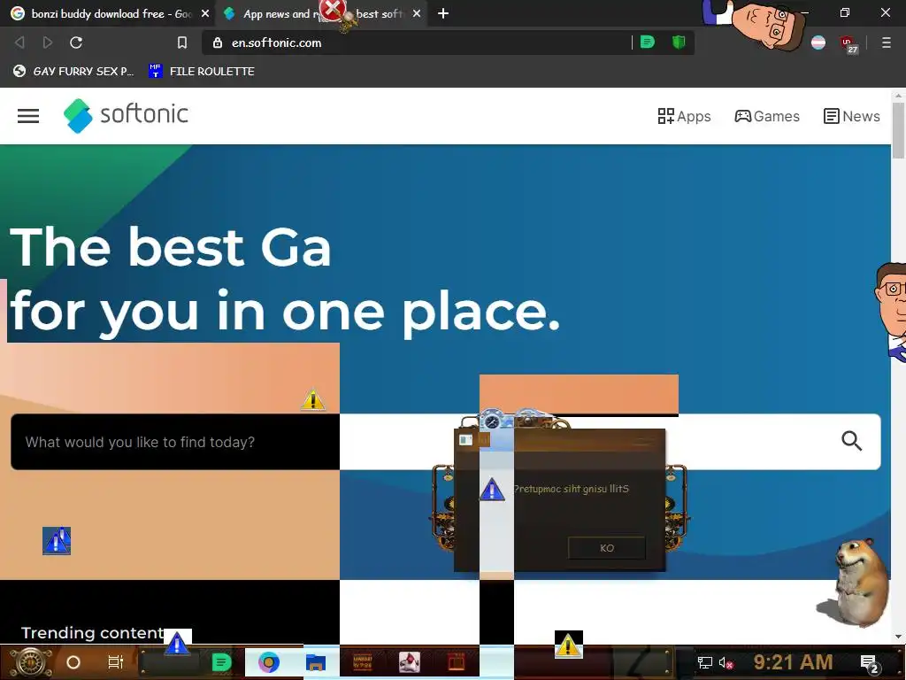Go to the Softonic home via logo
Viewport: 906px width, 680px height.
coord(126,115)
